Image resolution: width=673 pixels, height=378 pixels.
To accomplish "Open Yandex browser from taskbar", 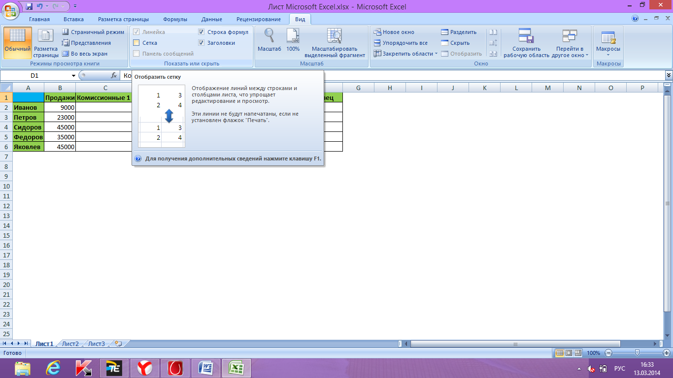I will [145, 368].
